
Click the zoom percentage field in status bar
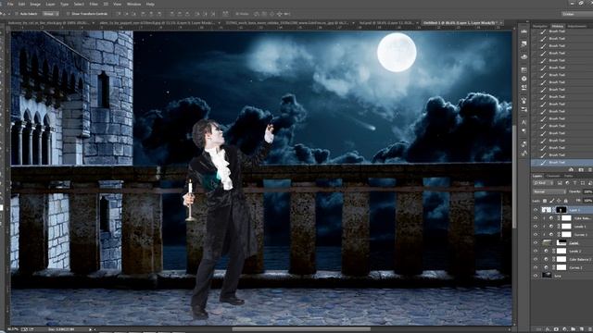[x=13, y=329]
